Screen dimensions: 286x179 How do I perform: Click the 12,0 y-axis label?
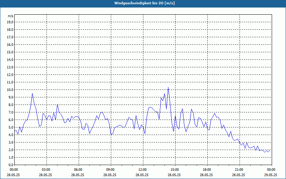point(10,75)
